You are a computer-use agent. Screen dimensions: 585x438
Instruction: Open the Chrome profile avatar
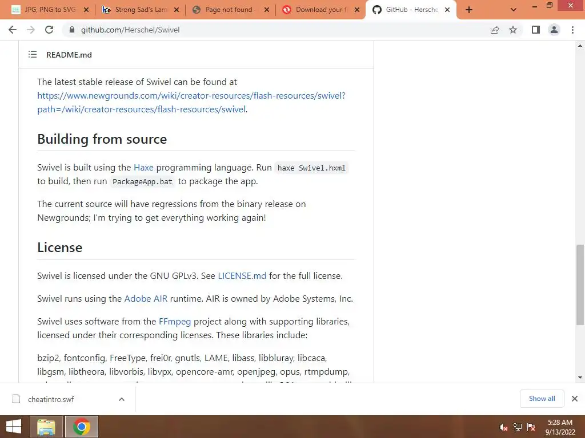click(x=554, y=30)
